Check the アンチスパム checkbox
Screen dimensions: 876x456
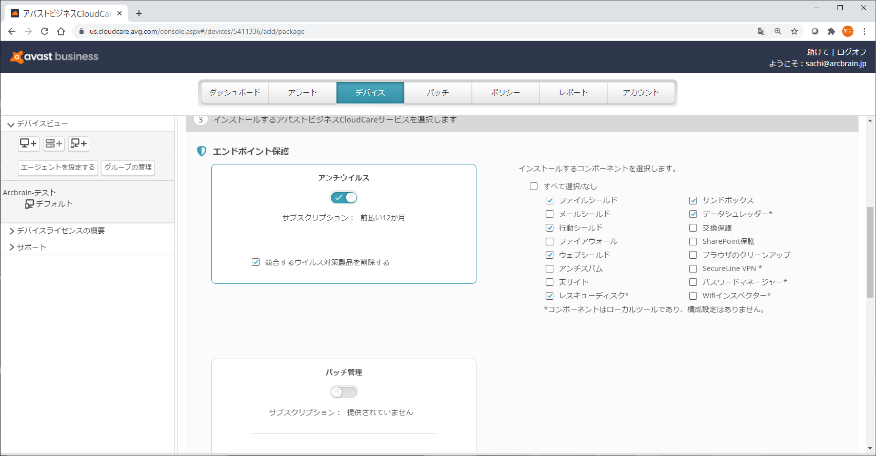[x=550, y=268]
